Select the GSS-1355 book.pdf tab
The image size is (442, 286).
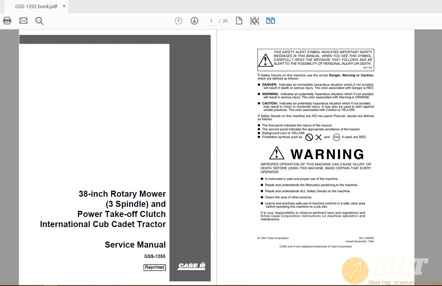click(36, 6)
